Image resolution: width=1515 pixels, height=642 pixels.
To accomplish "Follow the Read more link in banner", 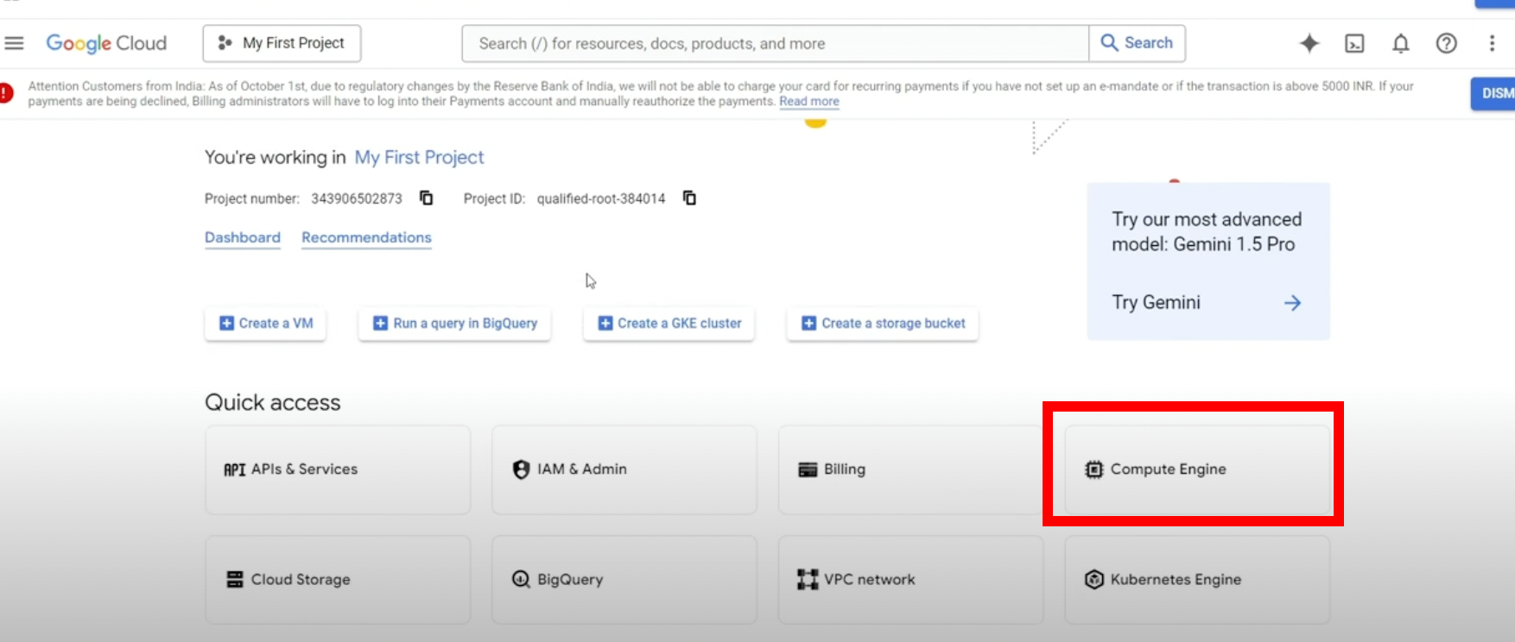I will (808, 102).
